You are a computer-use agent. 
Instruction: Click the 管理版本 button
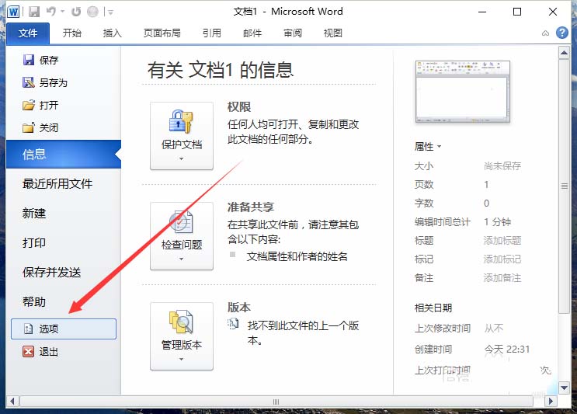pos(182,336)
